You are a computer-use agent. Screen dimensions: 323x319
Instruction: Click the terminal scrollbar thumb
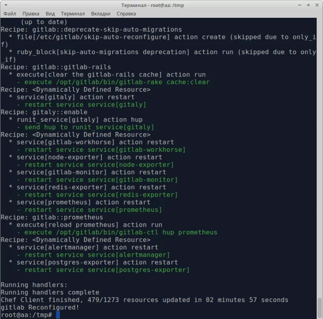320,308
